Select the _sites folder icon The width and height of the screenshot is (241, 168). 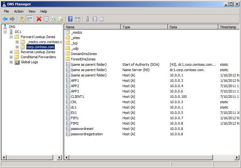coord(68,38)
